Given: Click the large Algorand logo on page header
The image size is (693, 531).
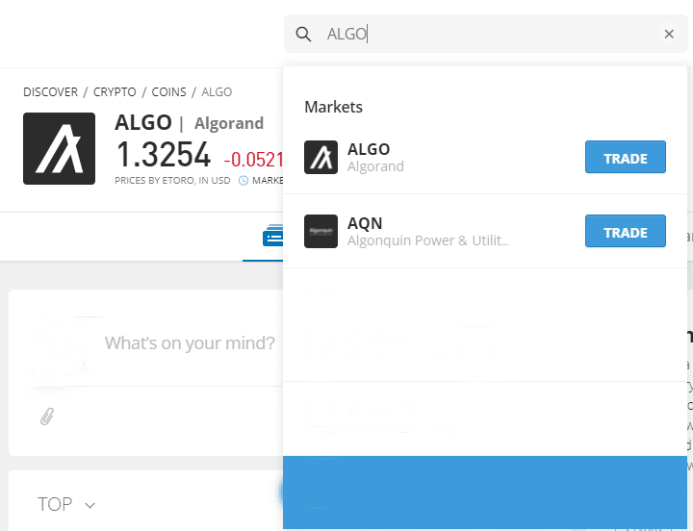Looking at the screenshot, I should click(x=60, y=148).
